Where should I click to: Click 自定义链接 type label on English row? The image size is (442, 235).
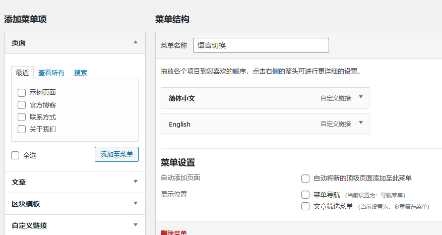[x=336, y=124]
